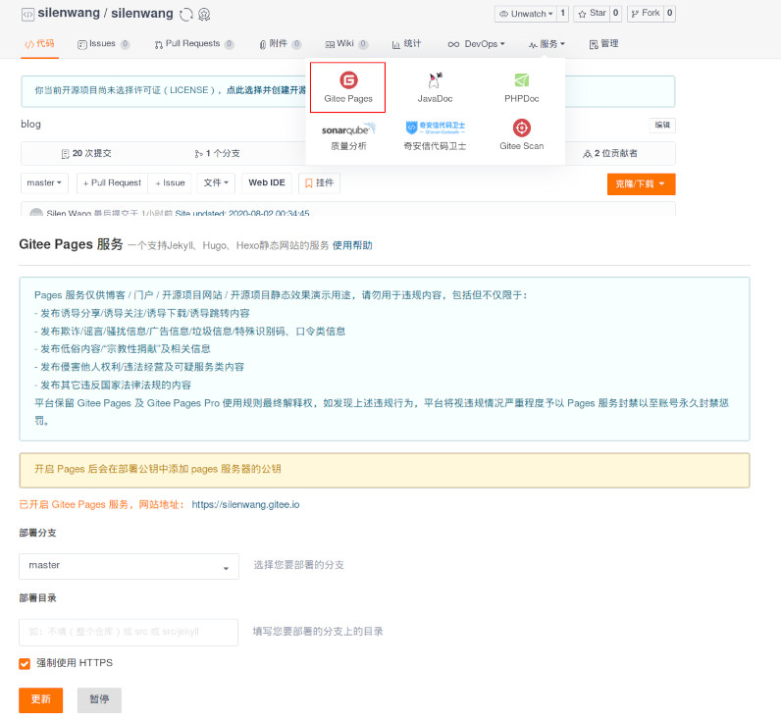Click the Star count 0

tap(615, 14)
